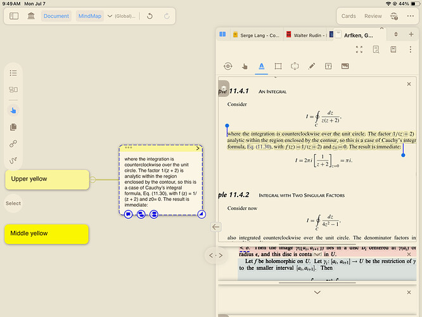Click the left arrow pane button
The width and height of the screenshot is (422, 317).
[x=216, y=227]
